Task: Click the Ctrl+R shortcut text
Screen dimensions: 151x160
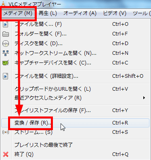Action: (x=120, y=123)
